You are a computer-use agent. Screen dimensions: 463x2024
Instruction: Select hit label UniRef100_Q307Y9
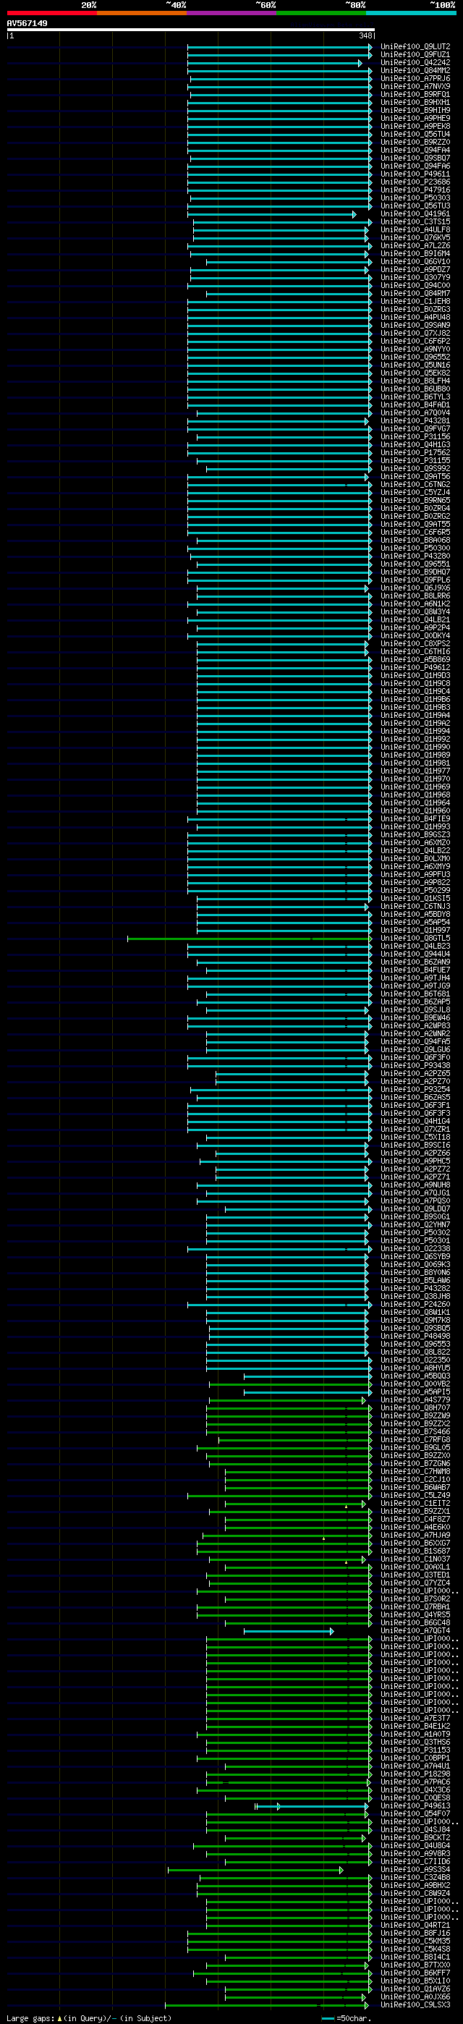[x=416, y=277]
